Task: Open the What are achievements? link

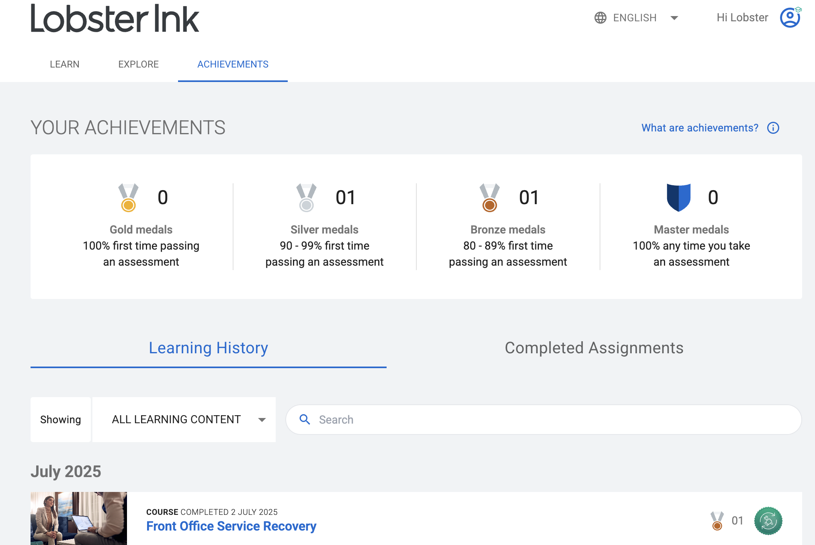Action: (700, 128)
